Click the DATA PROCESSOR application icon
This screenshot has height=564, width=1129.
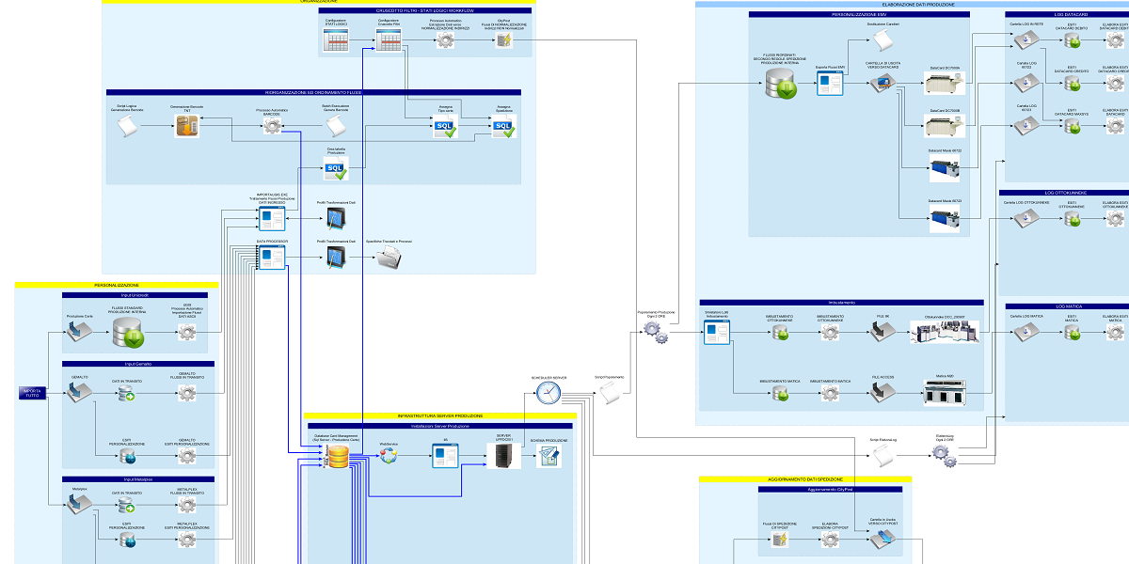[272, 257]
